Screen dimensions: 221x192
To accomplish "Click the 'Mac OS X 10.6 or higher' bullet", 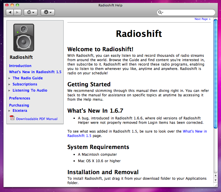I will (99, 161).
